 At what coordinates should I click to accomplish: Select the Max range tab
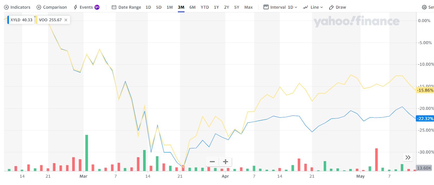(248, 7)
